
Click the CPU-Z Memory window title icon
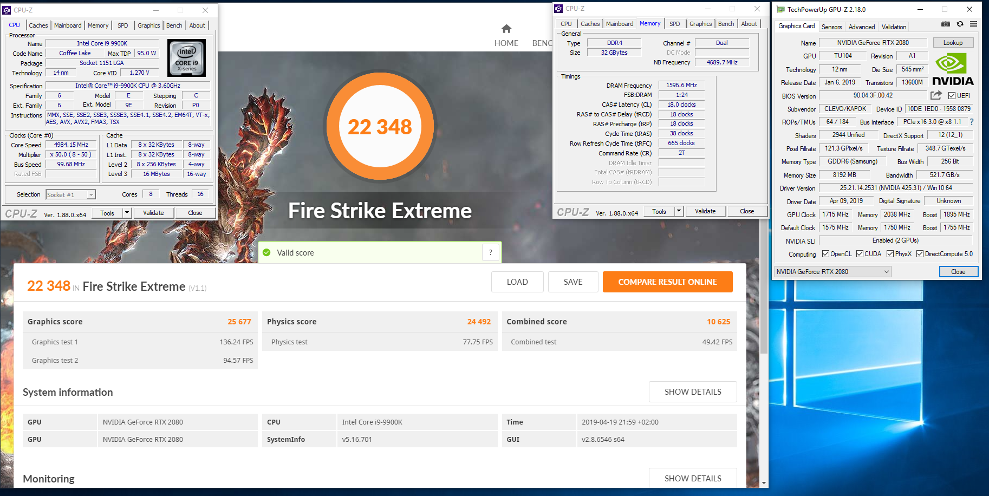pyautogui.click(x=559, y=8)
